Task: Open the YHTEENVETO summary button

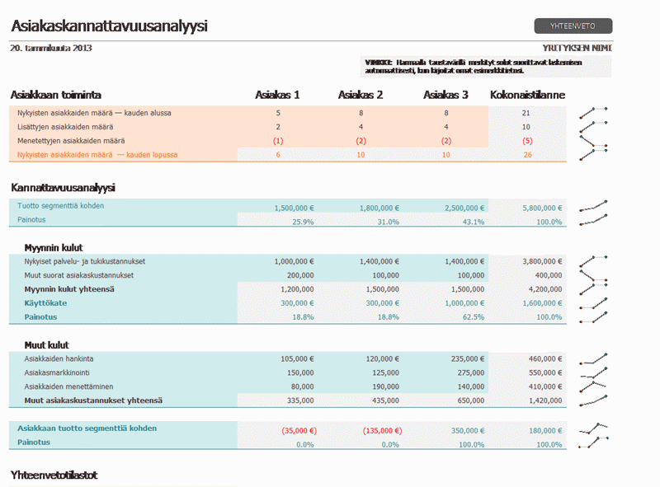Action: click(573, 26)
